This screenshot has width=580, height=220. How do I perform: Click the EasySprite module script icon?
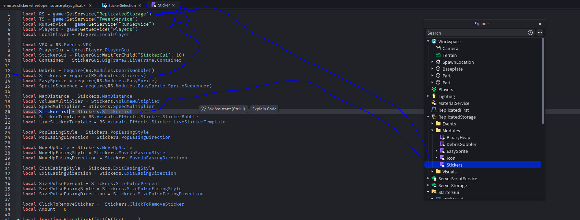coord(442,151)
